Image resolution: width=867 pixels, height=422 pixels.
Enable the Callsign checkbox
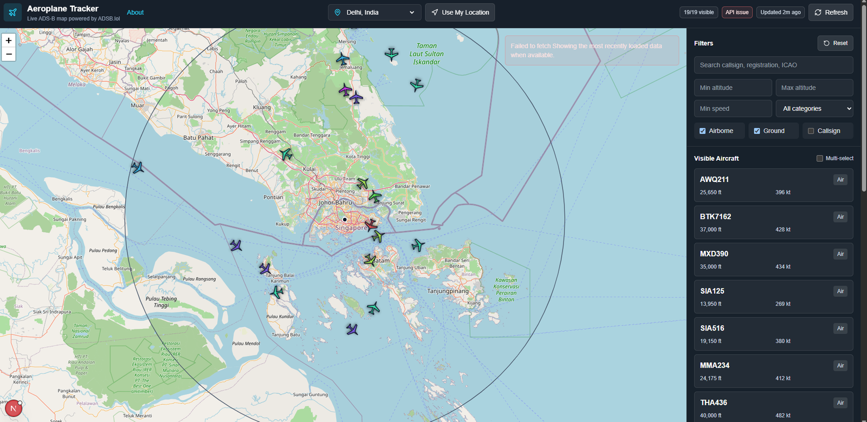tap(811, 131)
